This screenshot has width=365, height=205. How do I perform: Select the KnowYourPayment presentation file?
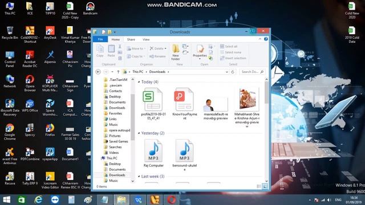pos(184,104)
